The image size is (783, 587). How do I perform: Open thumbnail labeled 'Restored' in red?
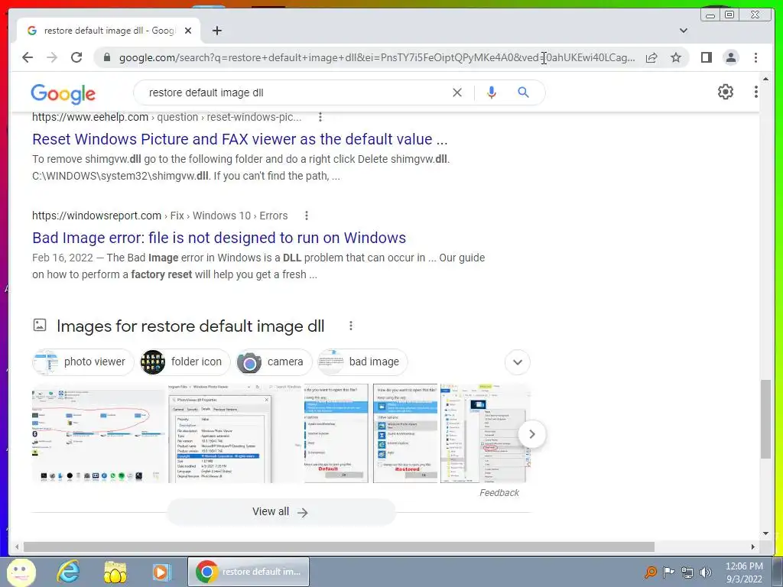[405, 433]
